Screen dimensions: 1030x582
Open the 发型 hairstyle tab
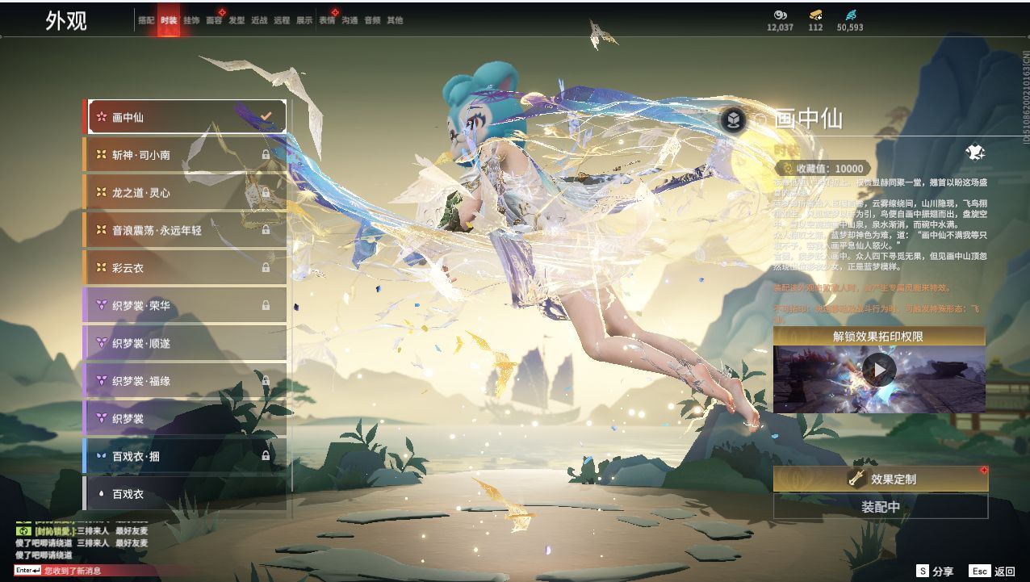[x=237, y=20]
